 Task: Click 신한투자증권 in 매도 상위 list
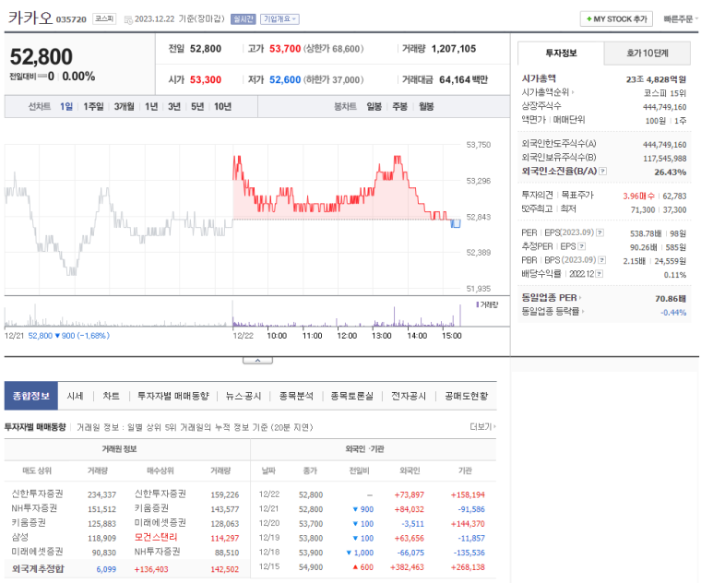(37, 494)
